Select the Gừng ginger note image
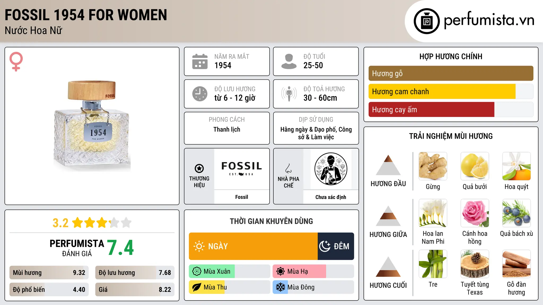Screen dimensions: 543x305 pyautogui.click(x=433, y=166)
